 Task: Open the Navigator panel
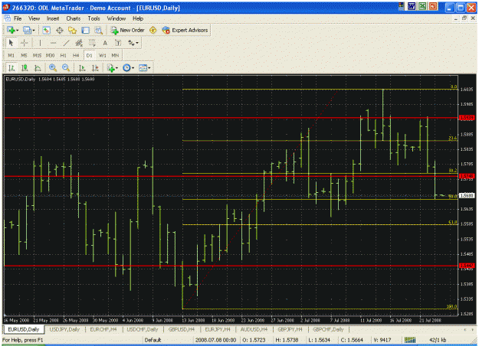coord(72,30)
